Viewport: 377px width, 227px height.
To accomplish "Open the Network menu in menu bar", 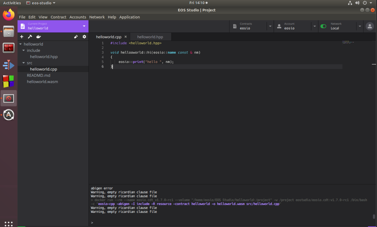I will [x=97, y=17].
